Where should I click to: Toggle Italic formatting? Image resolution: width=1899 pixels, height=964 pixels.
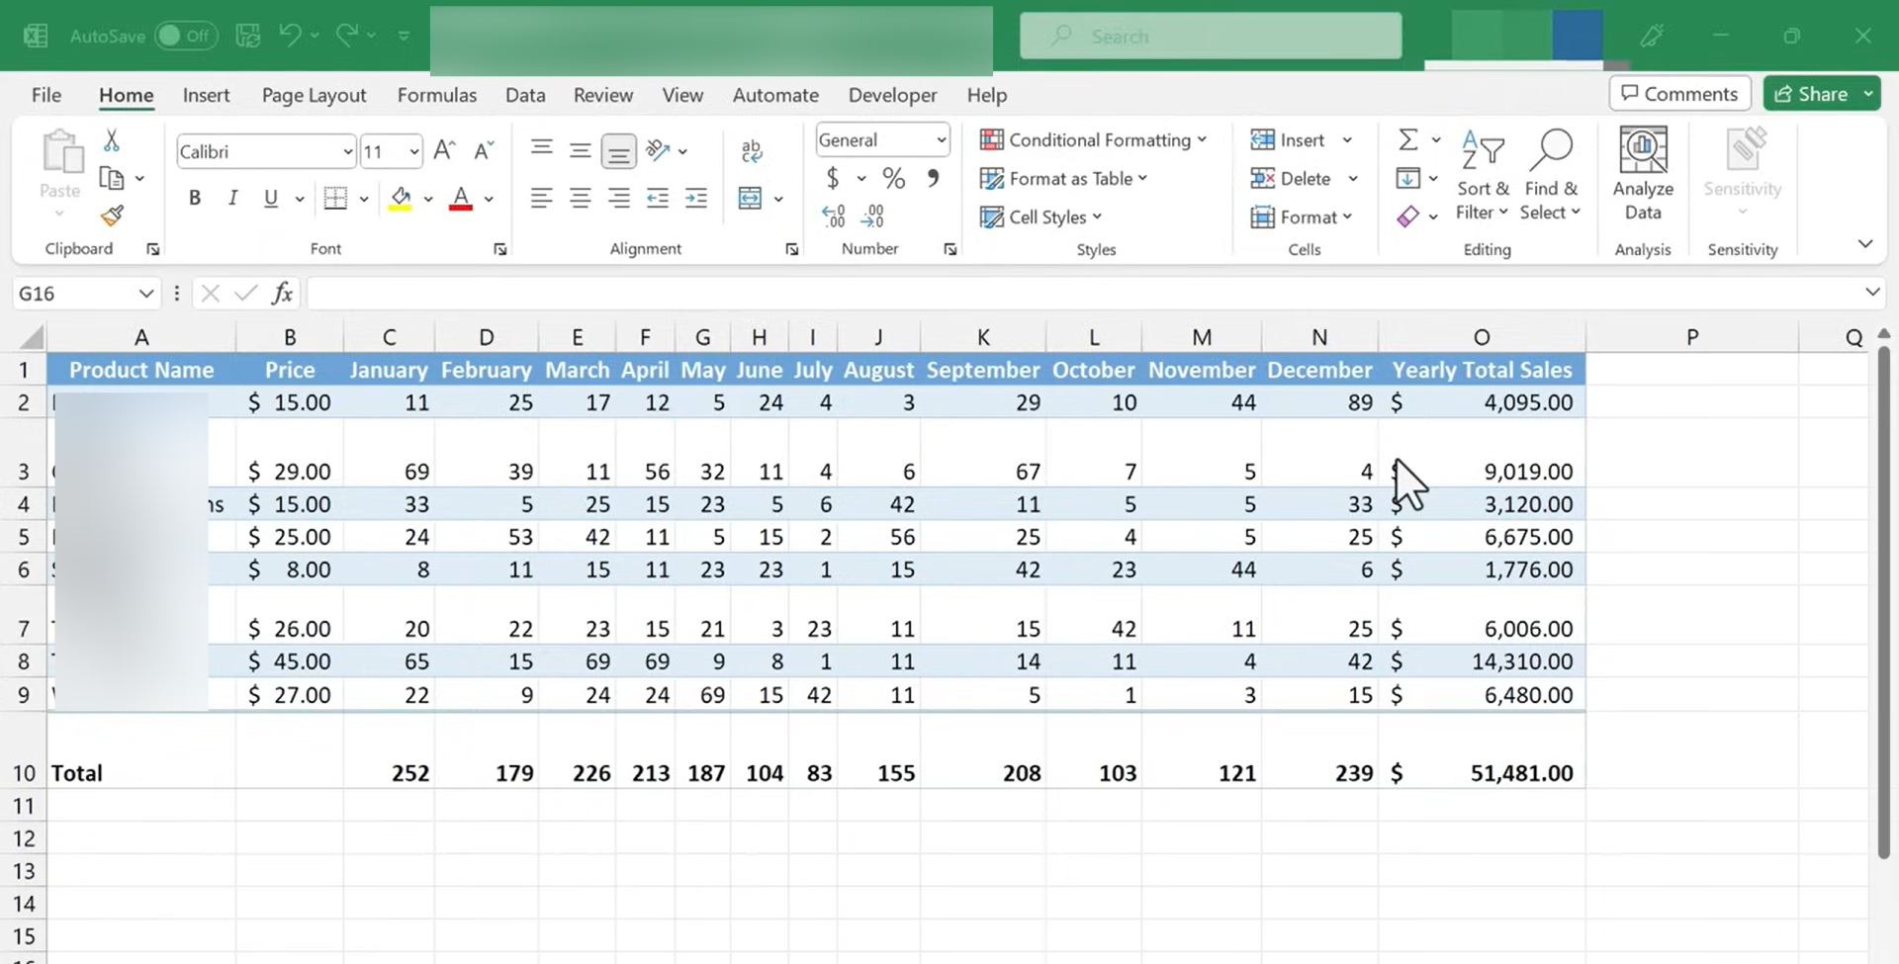click(x=232, y=199)
